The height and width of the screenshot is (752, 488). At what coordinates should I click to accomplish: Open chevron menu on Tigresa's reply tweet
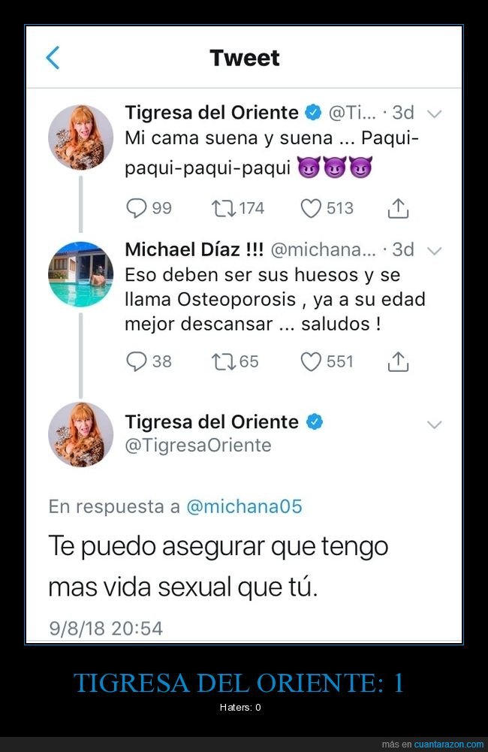click(x=434, y=424)
